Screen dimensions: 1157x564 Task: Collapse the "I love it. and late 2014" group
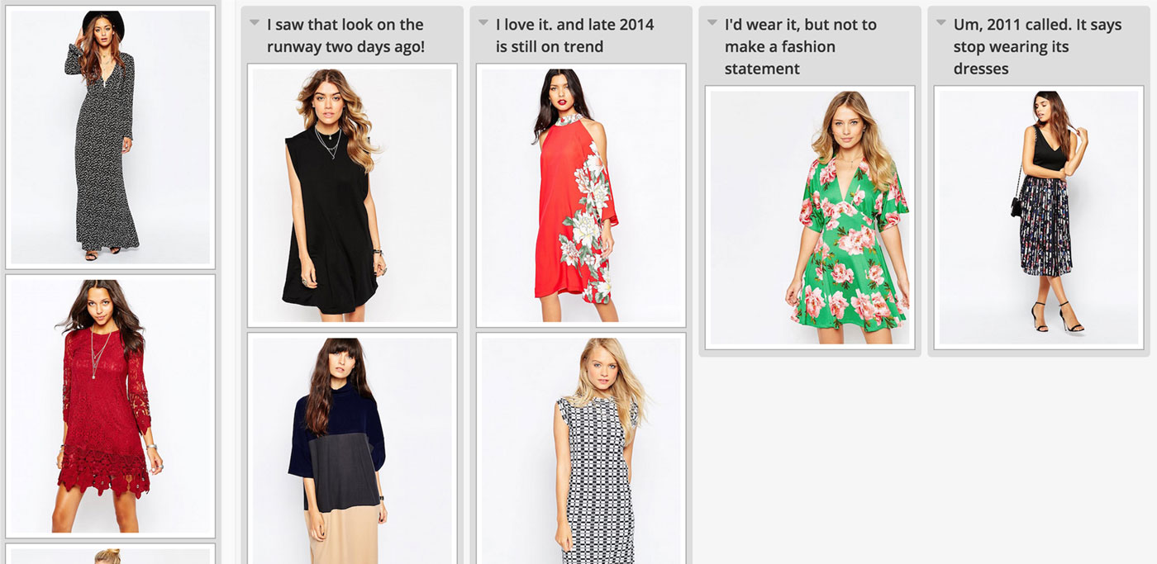[483, 22]
